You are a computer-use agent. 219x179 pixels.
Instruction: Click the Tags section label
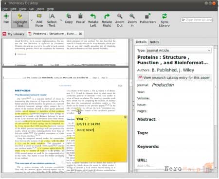(x=143, y=133)
